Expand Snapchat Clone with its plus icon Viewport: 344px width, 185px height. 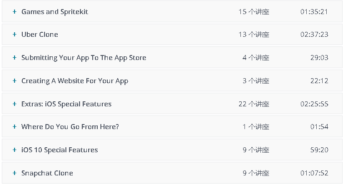point(15,173)
